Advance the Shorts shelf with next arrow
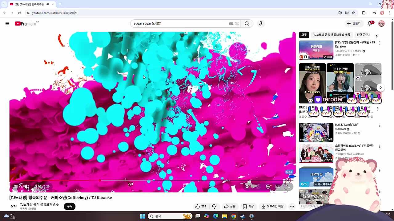 pyautogui.click(x=380, y=87)
